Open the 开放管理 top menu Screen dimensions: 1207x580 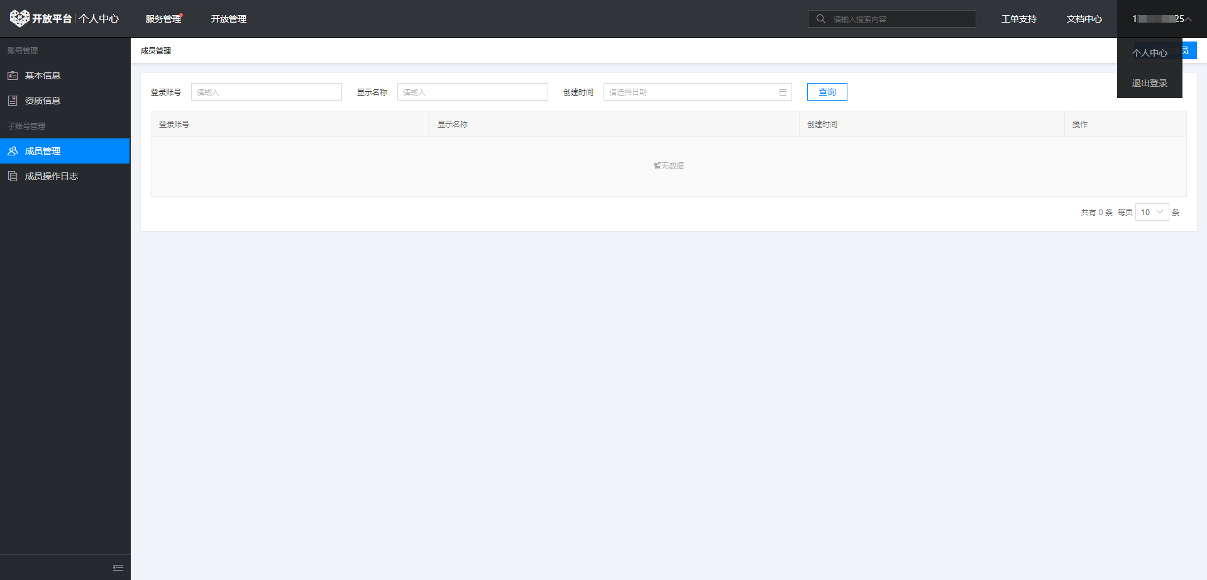point(229,19)
